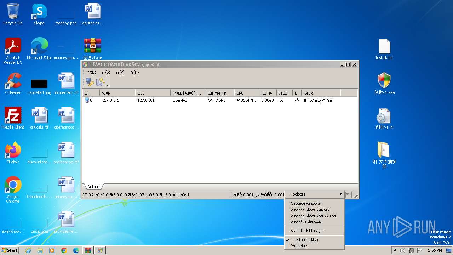Screen dimensions: 453x255
Task: Select the criticalu.rtf document icon
Action: (x=39, y=118)
